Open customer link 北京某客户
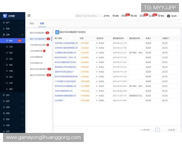The height and width of the screenshot is (145, 182). [x=59, y=101]
